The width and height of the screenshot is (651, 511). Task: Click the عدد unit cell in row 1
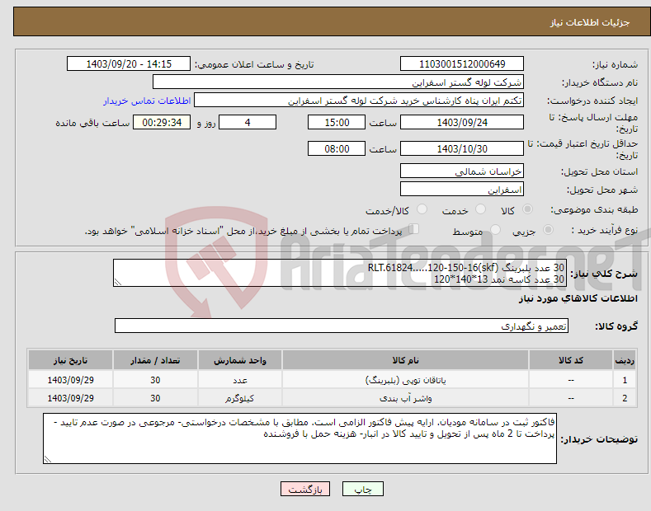pos(239,380)
